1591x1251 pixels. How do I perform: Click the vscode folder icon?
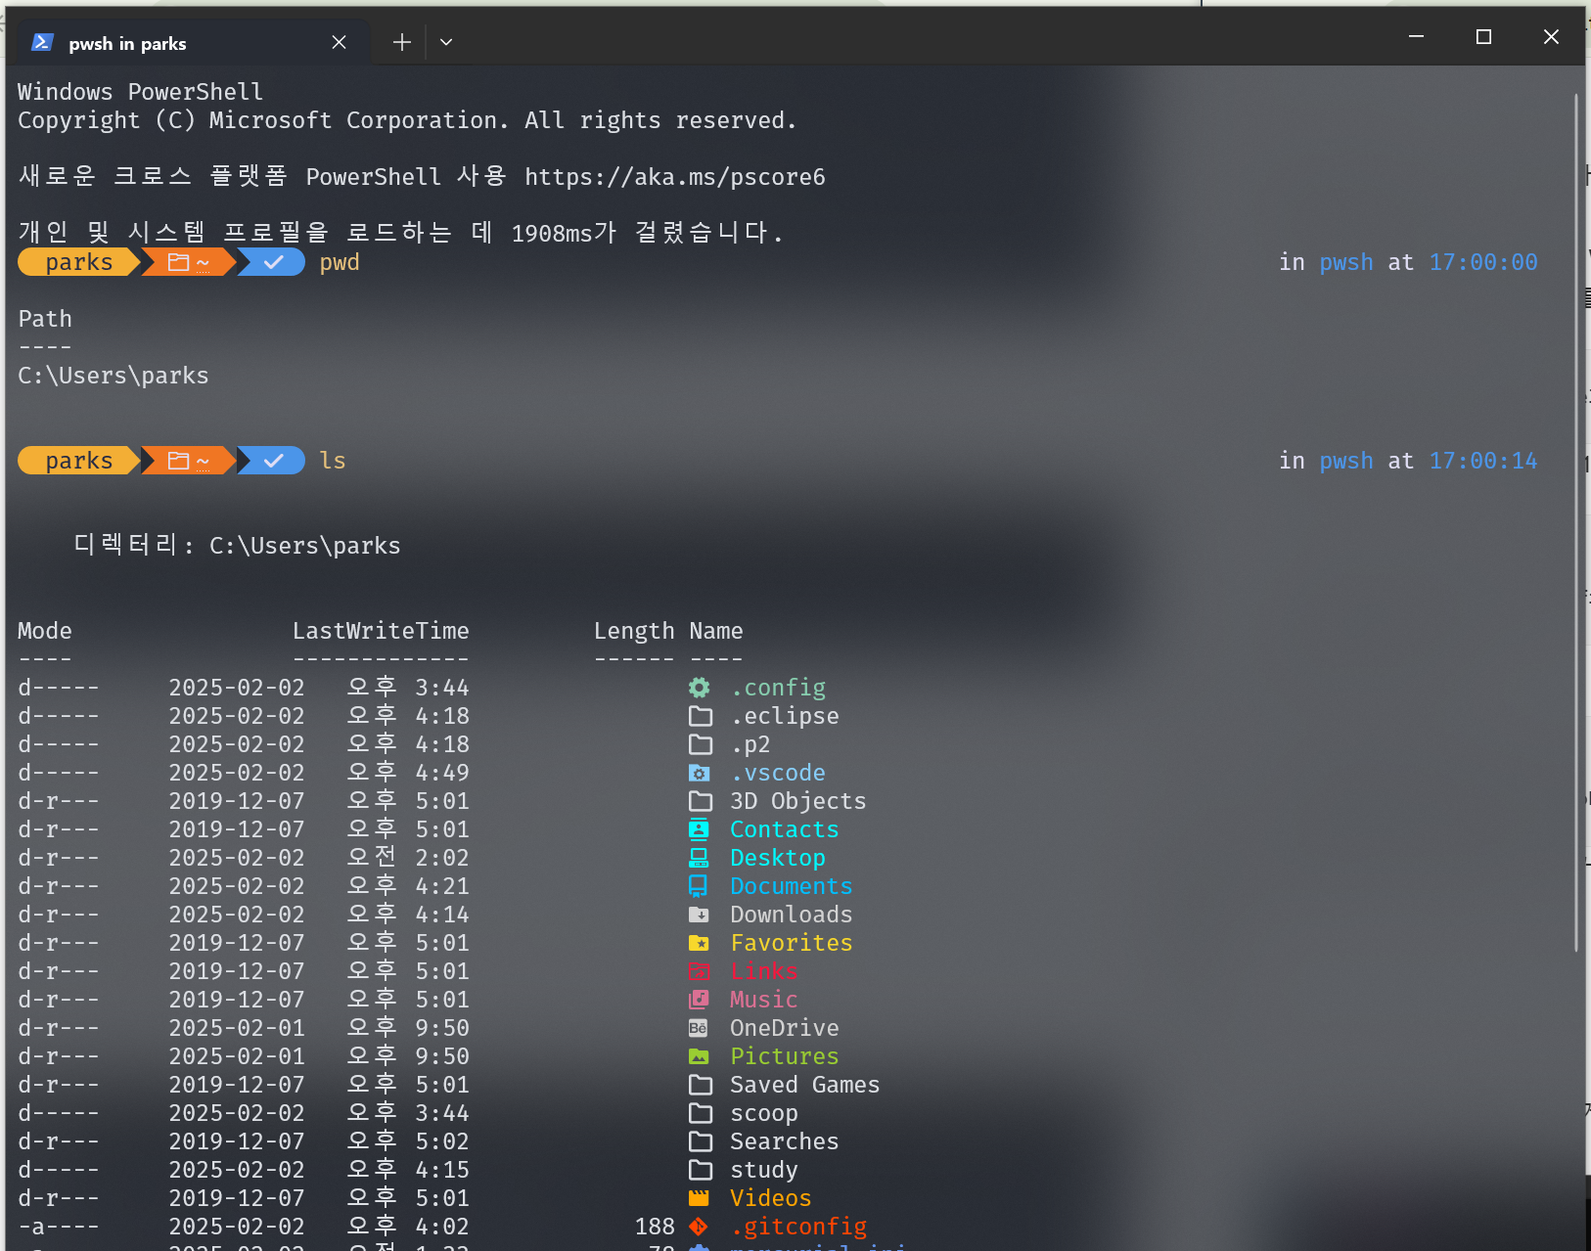(699, 773)
